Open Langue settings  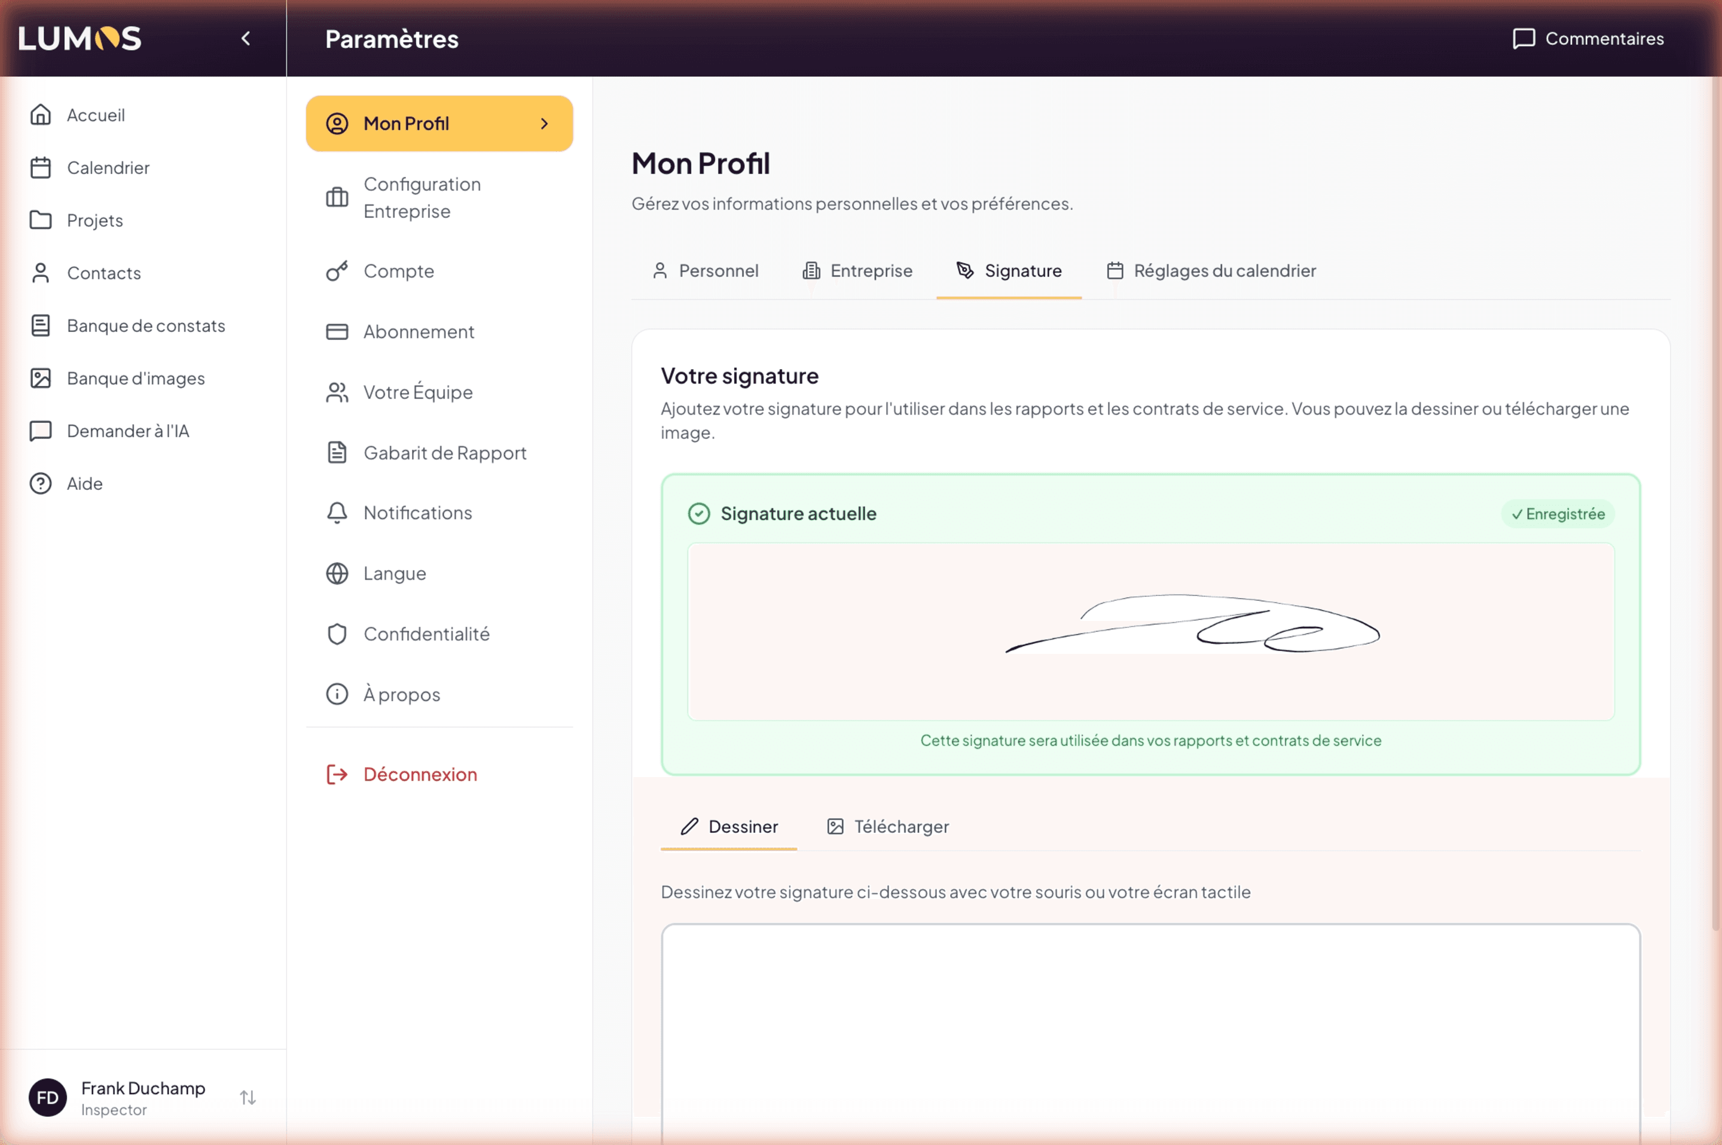coord(439,573)
